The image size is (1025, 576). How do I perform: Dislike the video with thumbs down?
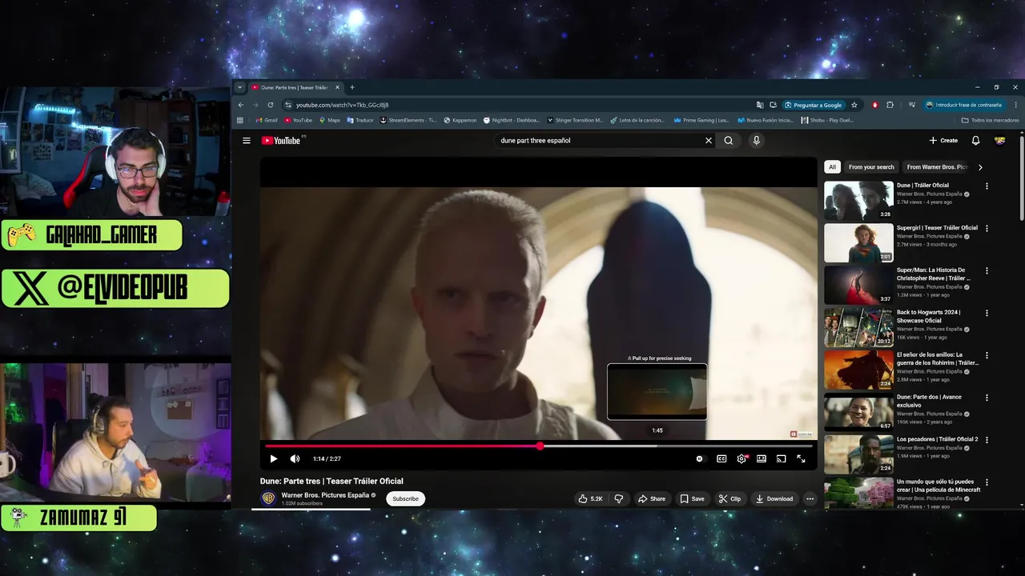pos(618,499)
